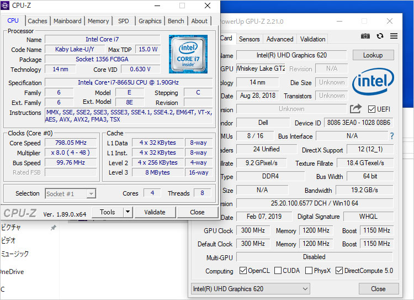Select the ビデオ folder in Explorer
414x300 pixels.
(x=8, y=240)
